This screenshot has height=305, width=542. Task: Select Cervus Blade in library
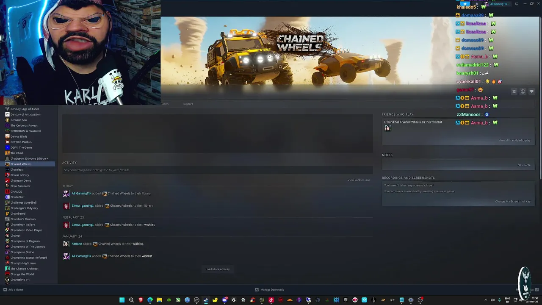[x=28, y=136]
